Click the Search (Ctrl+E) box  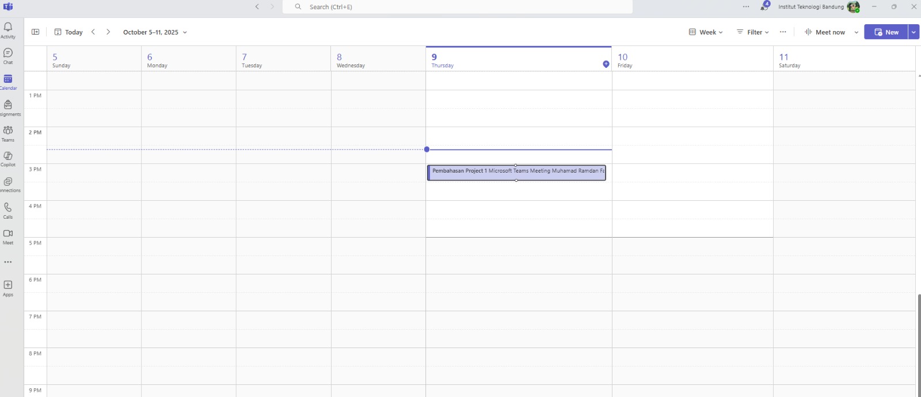[x=458, y=7]
